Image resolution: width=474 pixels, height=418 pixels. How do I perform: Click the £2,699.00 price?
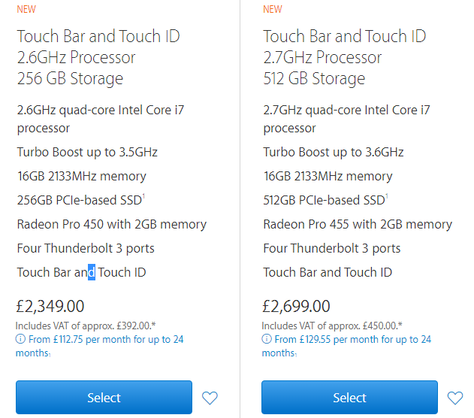point(296,306)
